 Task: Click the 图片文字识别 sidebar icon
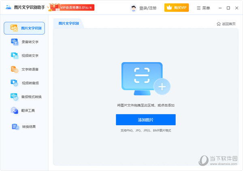click(14, 28)
